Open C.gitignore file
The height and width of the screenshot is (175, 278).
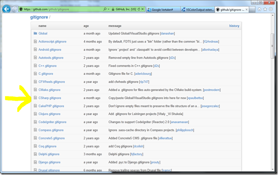(46, 74)
